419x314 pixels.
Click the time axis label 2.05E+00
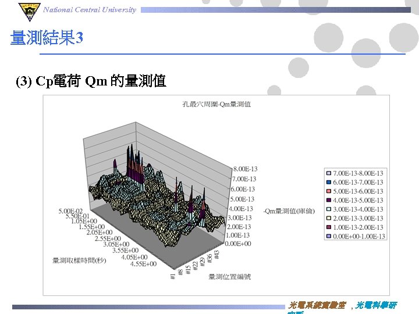pos(100,233)
